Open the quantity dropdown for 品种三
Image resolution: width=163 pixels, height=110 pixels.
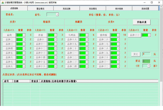(x=24, y=44)
